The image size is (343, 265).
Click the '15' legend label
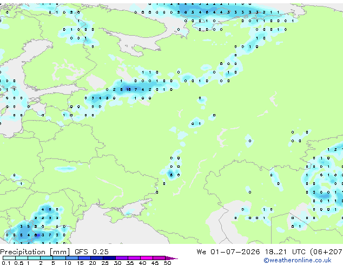click(x=80, y=263)
